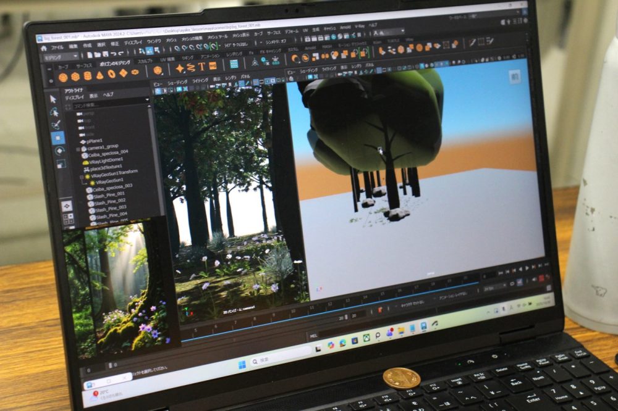The height and width of the screenshot is (411, 618).
Task: Choose the Paint Selection brush tool
Action: pos(56,125)
